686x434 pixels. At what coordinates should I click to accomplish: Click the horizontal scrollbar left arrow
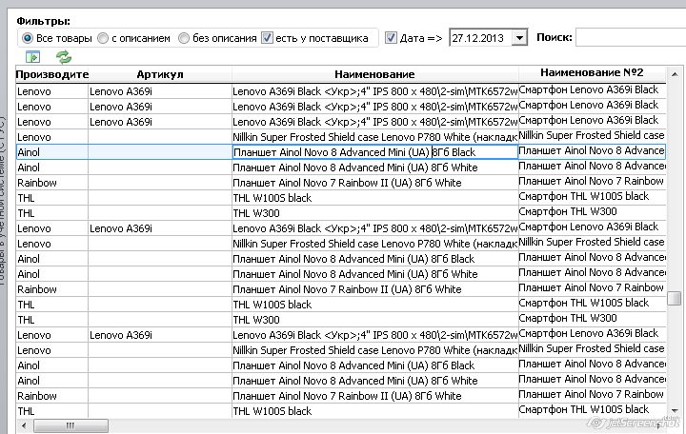pos(24,425)
